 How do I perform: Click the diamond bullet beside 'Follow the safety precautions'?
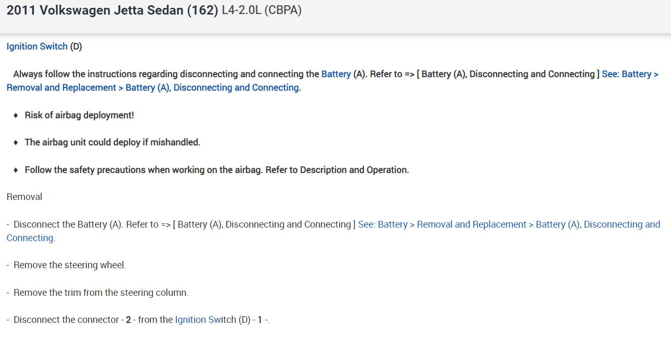(17, 170)
